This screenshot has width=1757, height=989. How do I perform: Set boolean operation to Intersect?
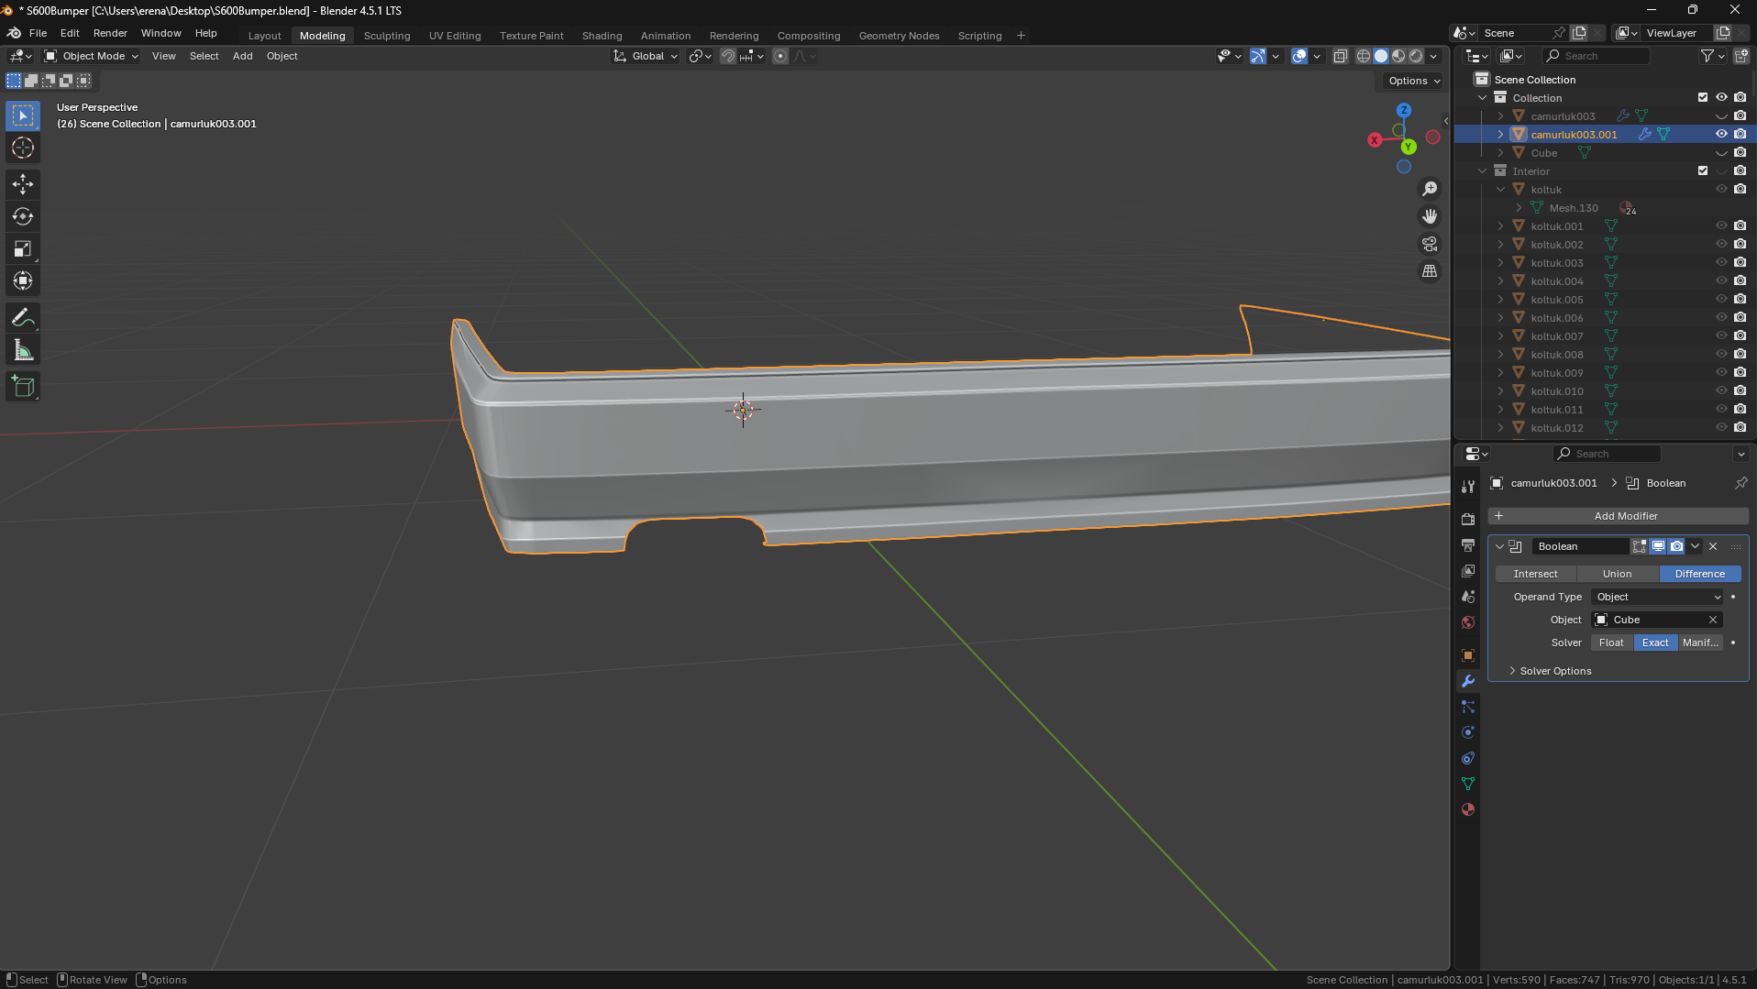point(1535,574)
